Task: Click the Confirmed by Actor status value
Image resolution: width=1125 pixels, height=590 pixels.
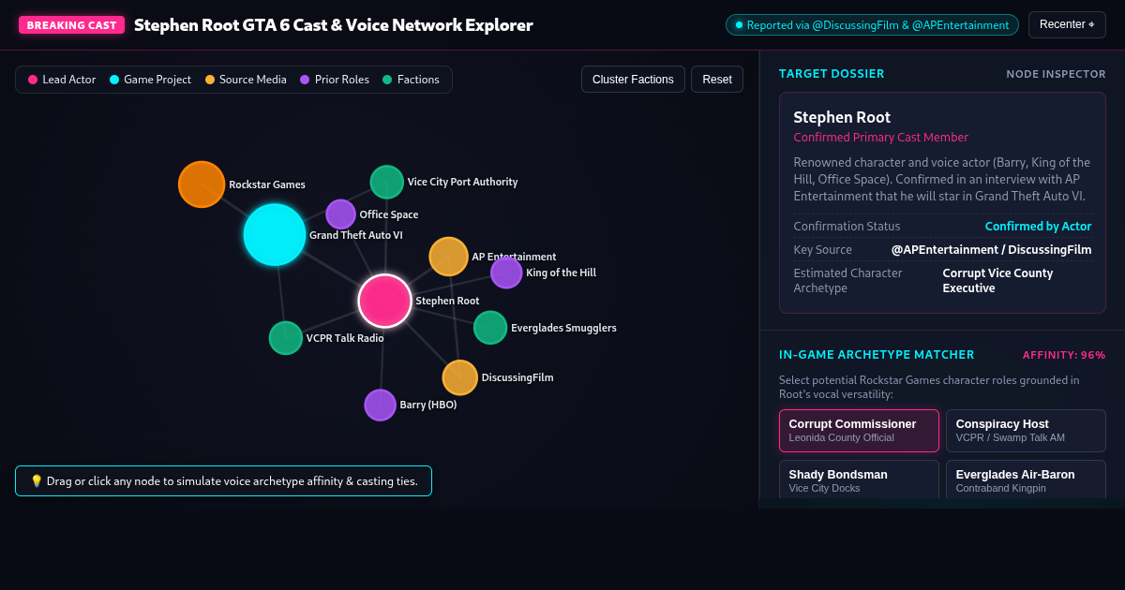Action: click(x=1038, y=227)
